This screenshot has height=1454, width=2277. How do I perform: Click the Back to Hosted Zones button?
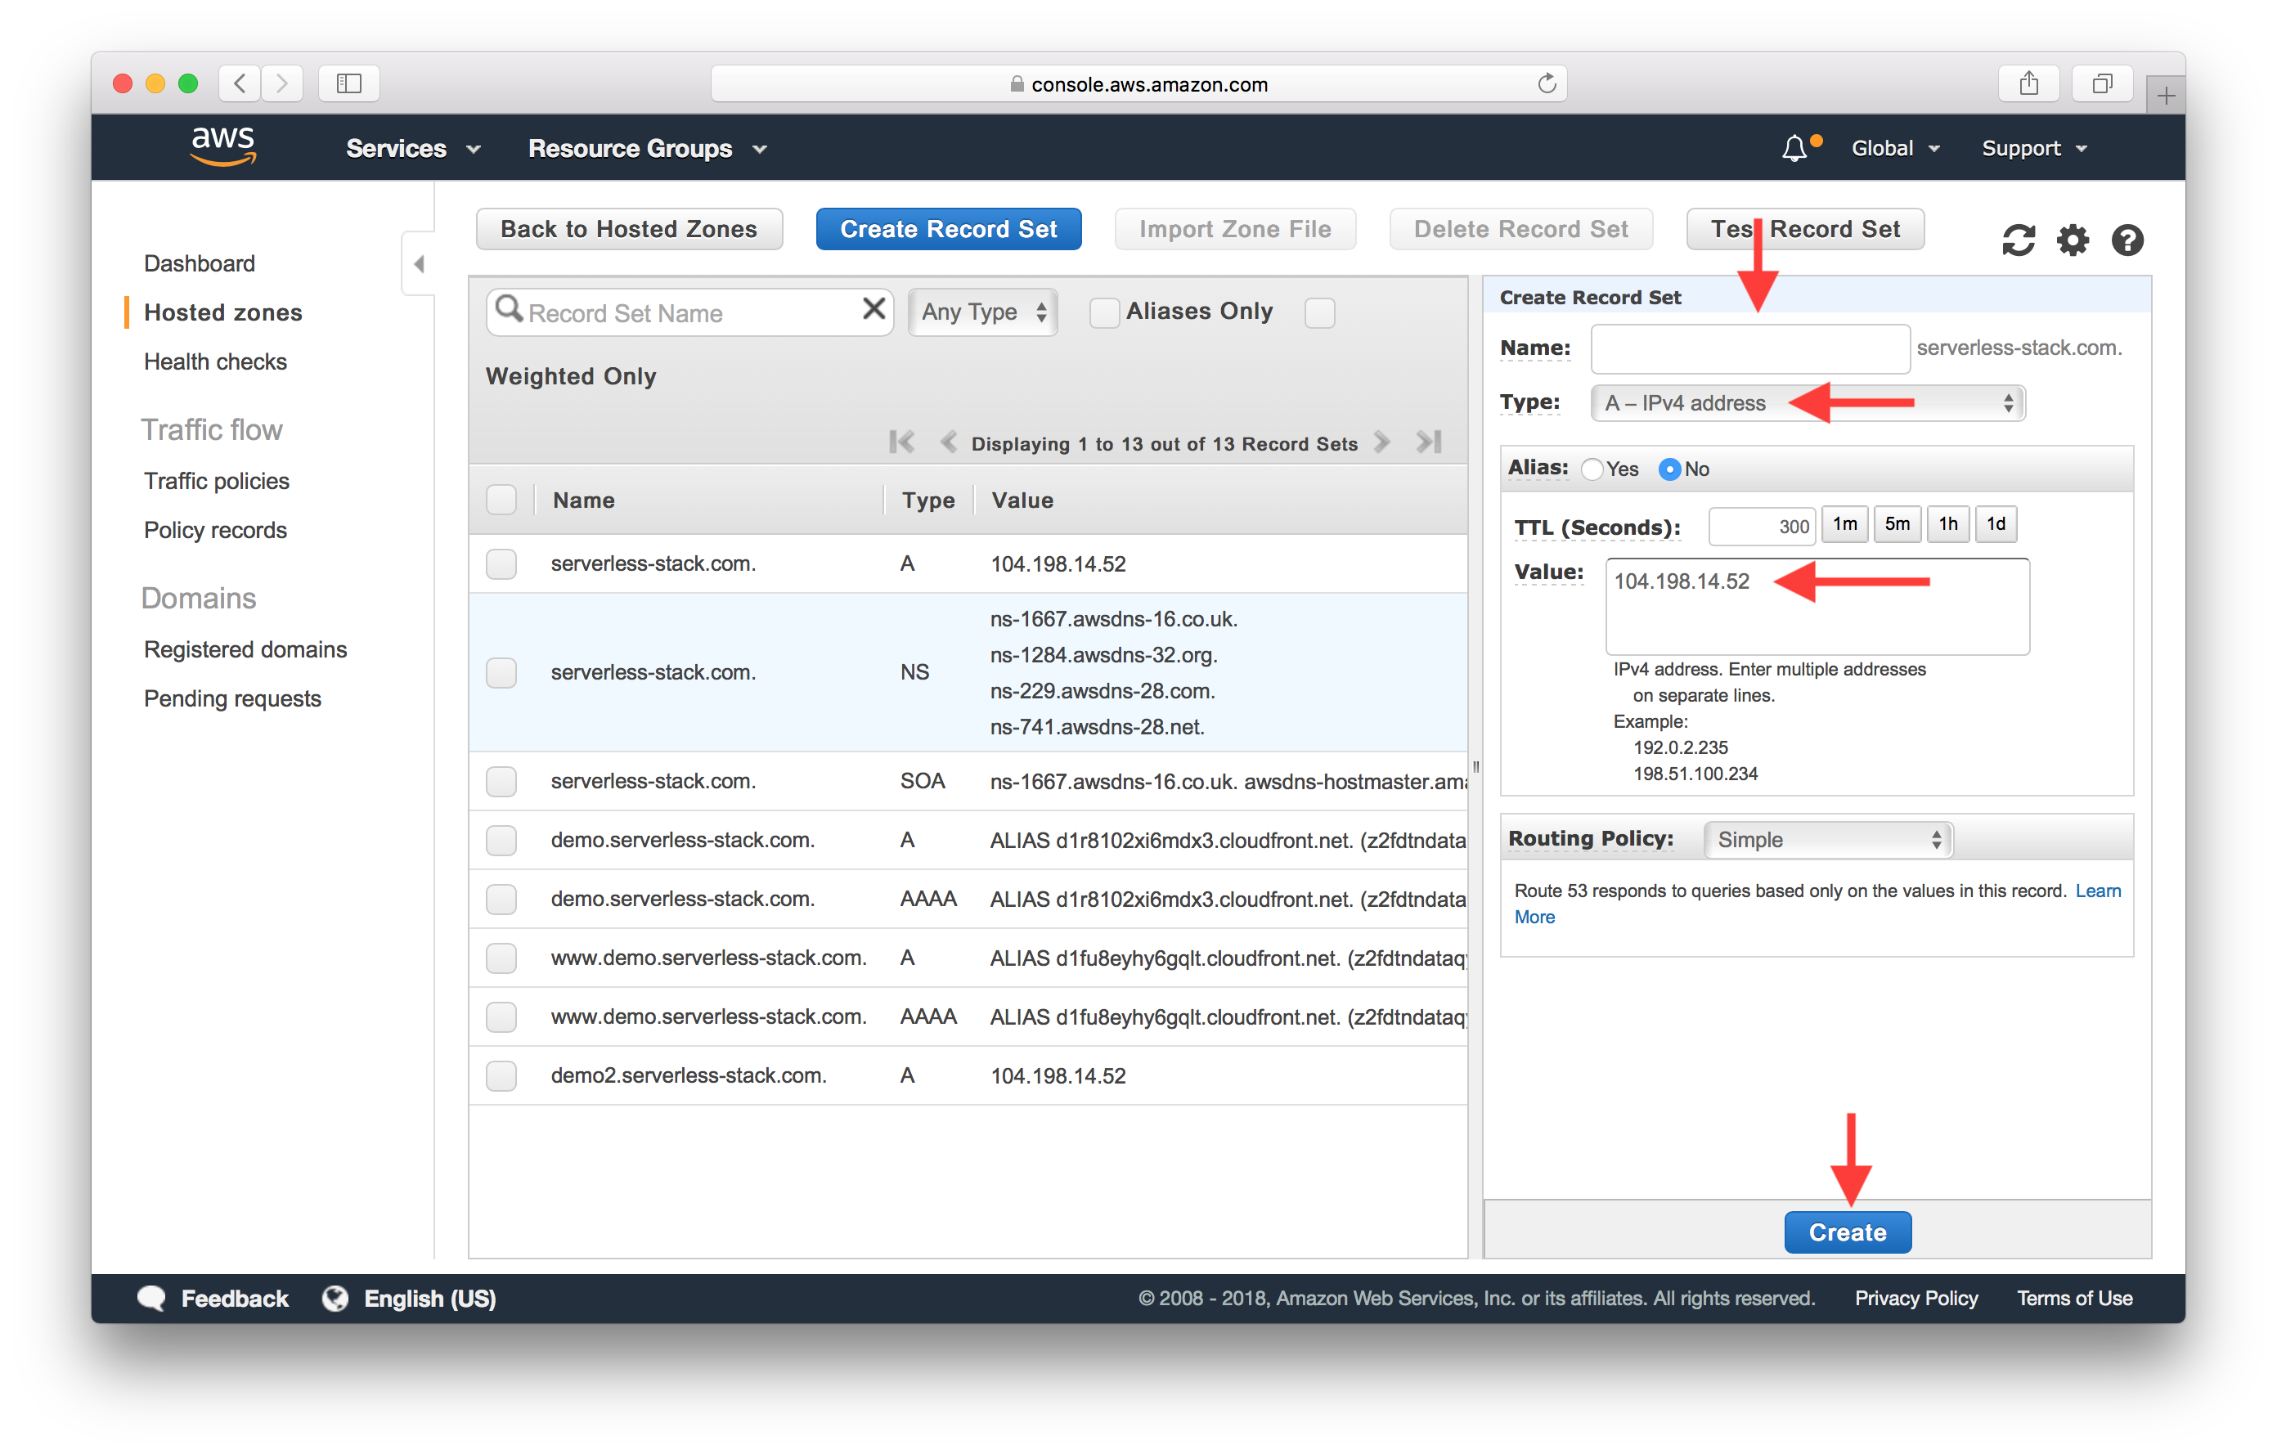pyautogui.click(x=629, y=229)
